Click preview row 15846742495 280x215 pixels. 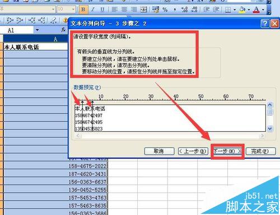click(x=88, y=122)
